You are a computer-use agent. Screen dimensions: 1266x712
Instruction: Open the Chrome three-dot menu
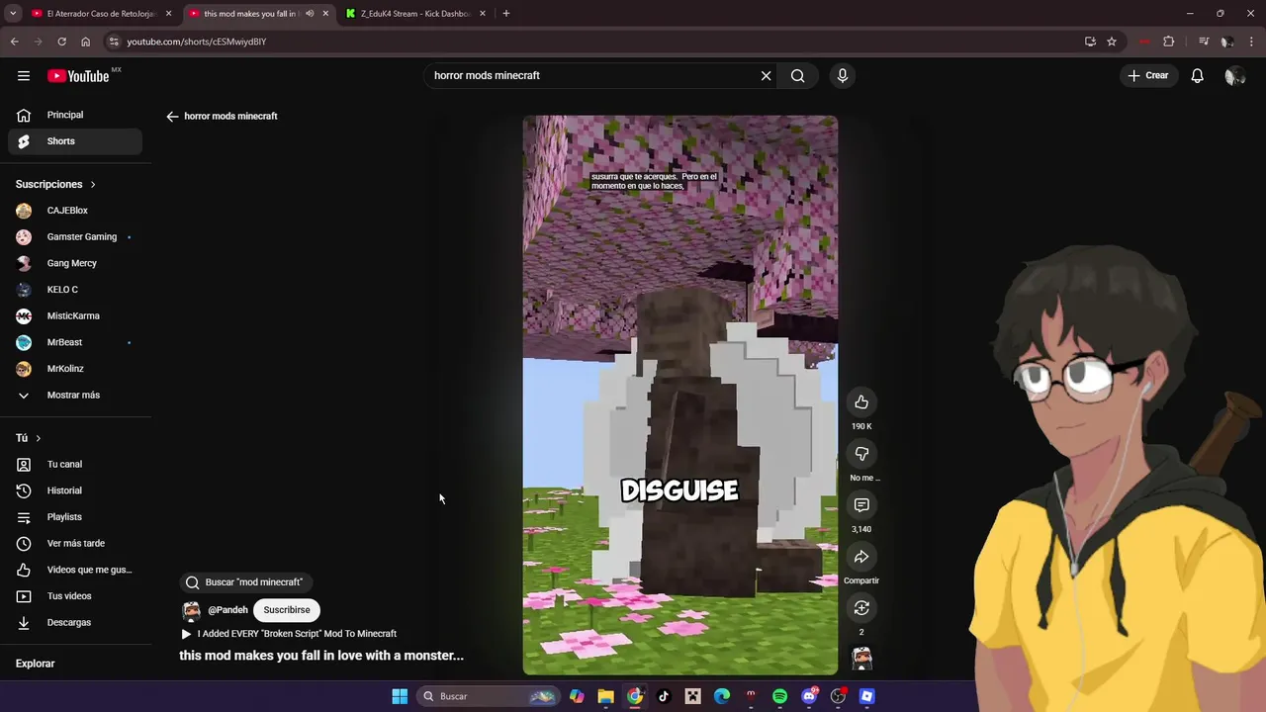(x=1252, y=42)
